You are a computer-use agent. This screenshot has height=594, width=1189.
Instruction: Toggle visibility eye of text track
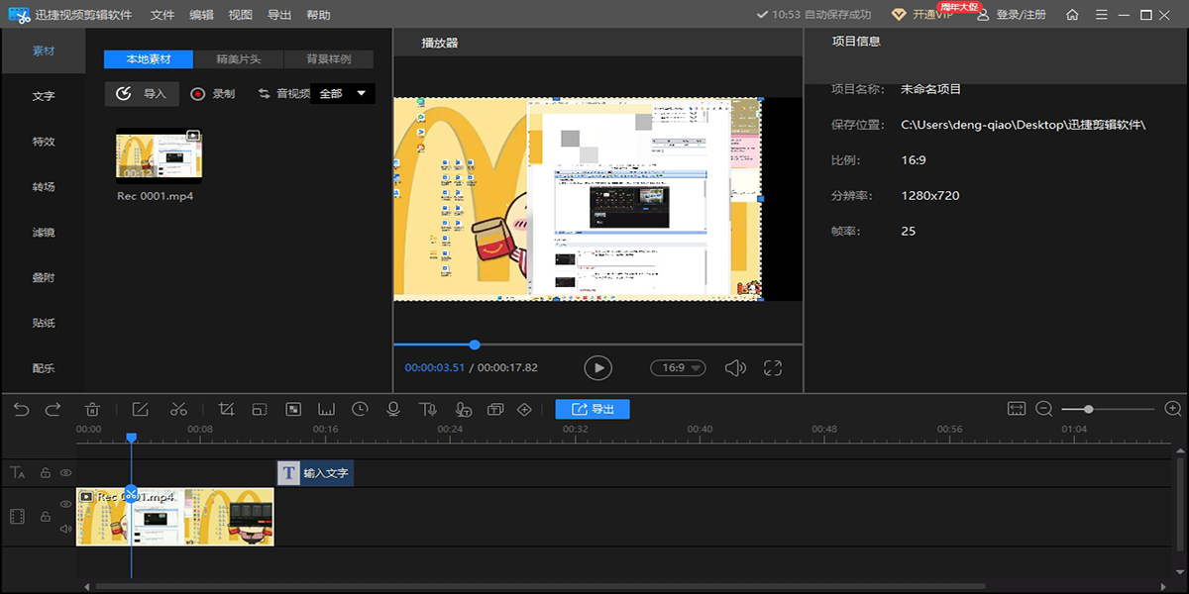tap(66, 473)
